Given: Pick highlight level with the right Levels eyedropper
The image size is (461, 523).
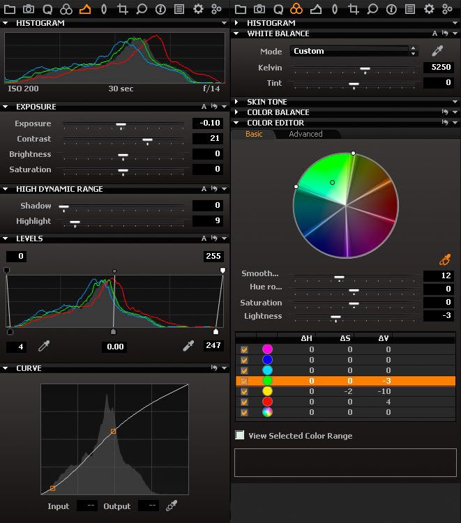Looking at the screenshot, I should 188,346.
